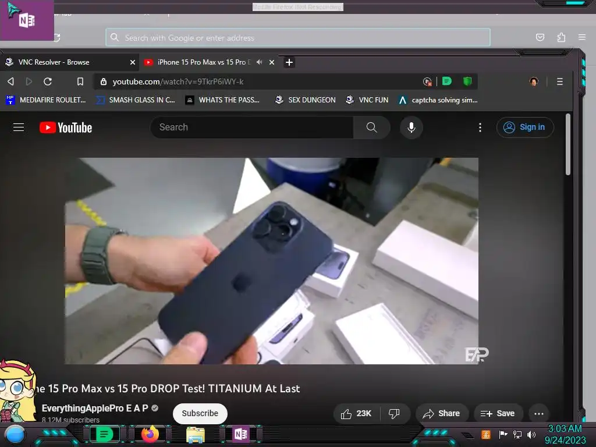Bookmark this page with the bookmark icon
Screen dimensions: 596x447
point(80,81)
